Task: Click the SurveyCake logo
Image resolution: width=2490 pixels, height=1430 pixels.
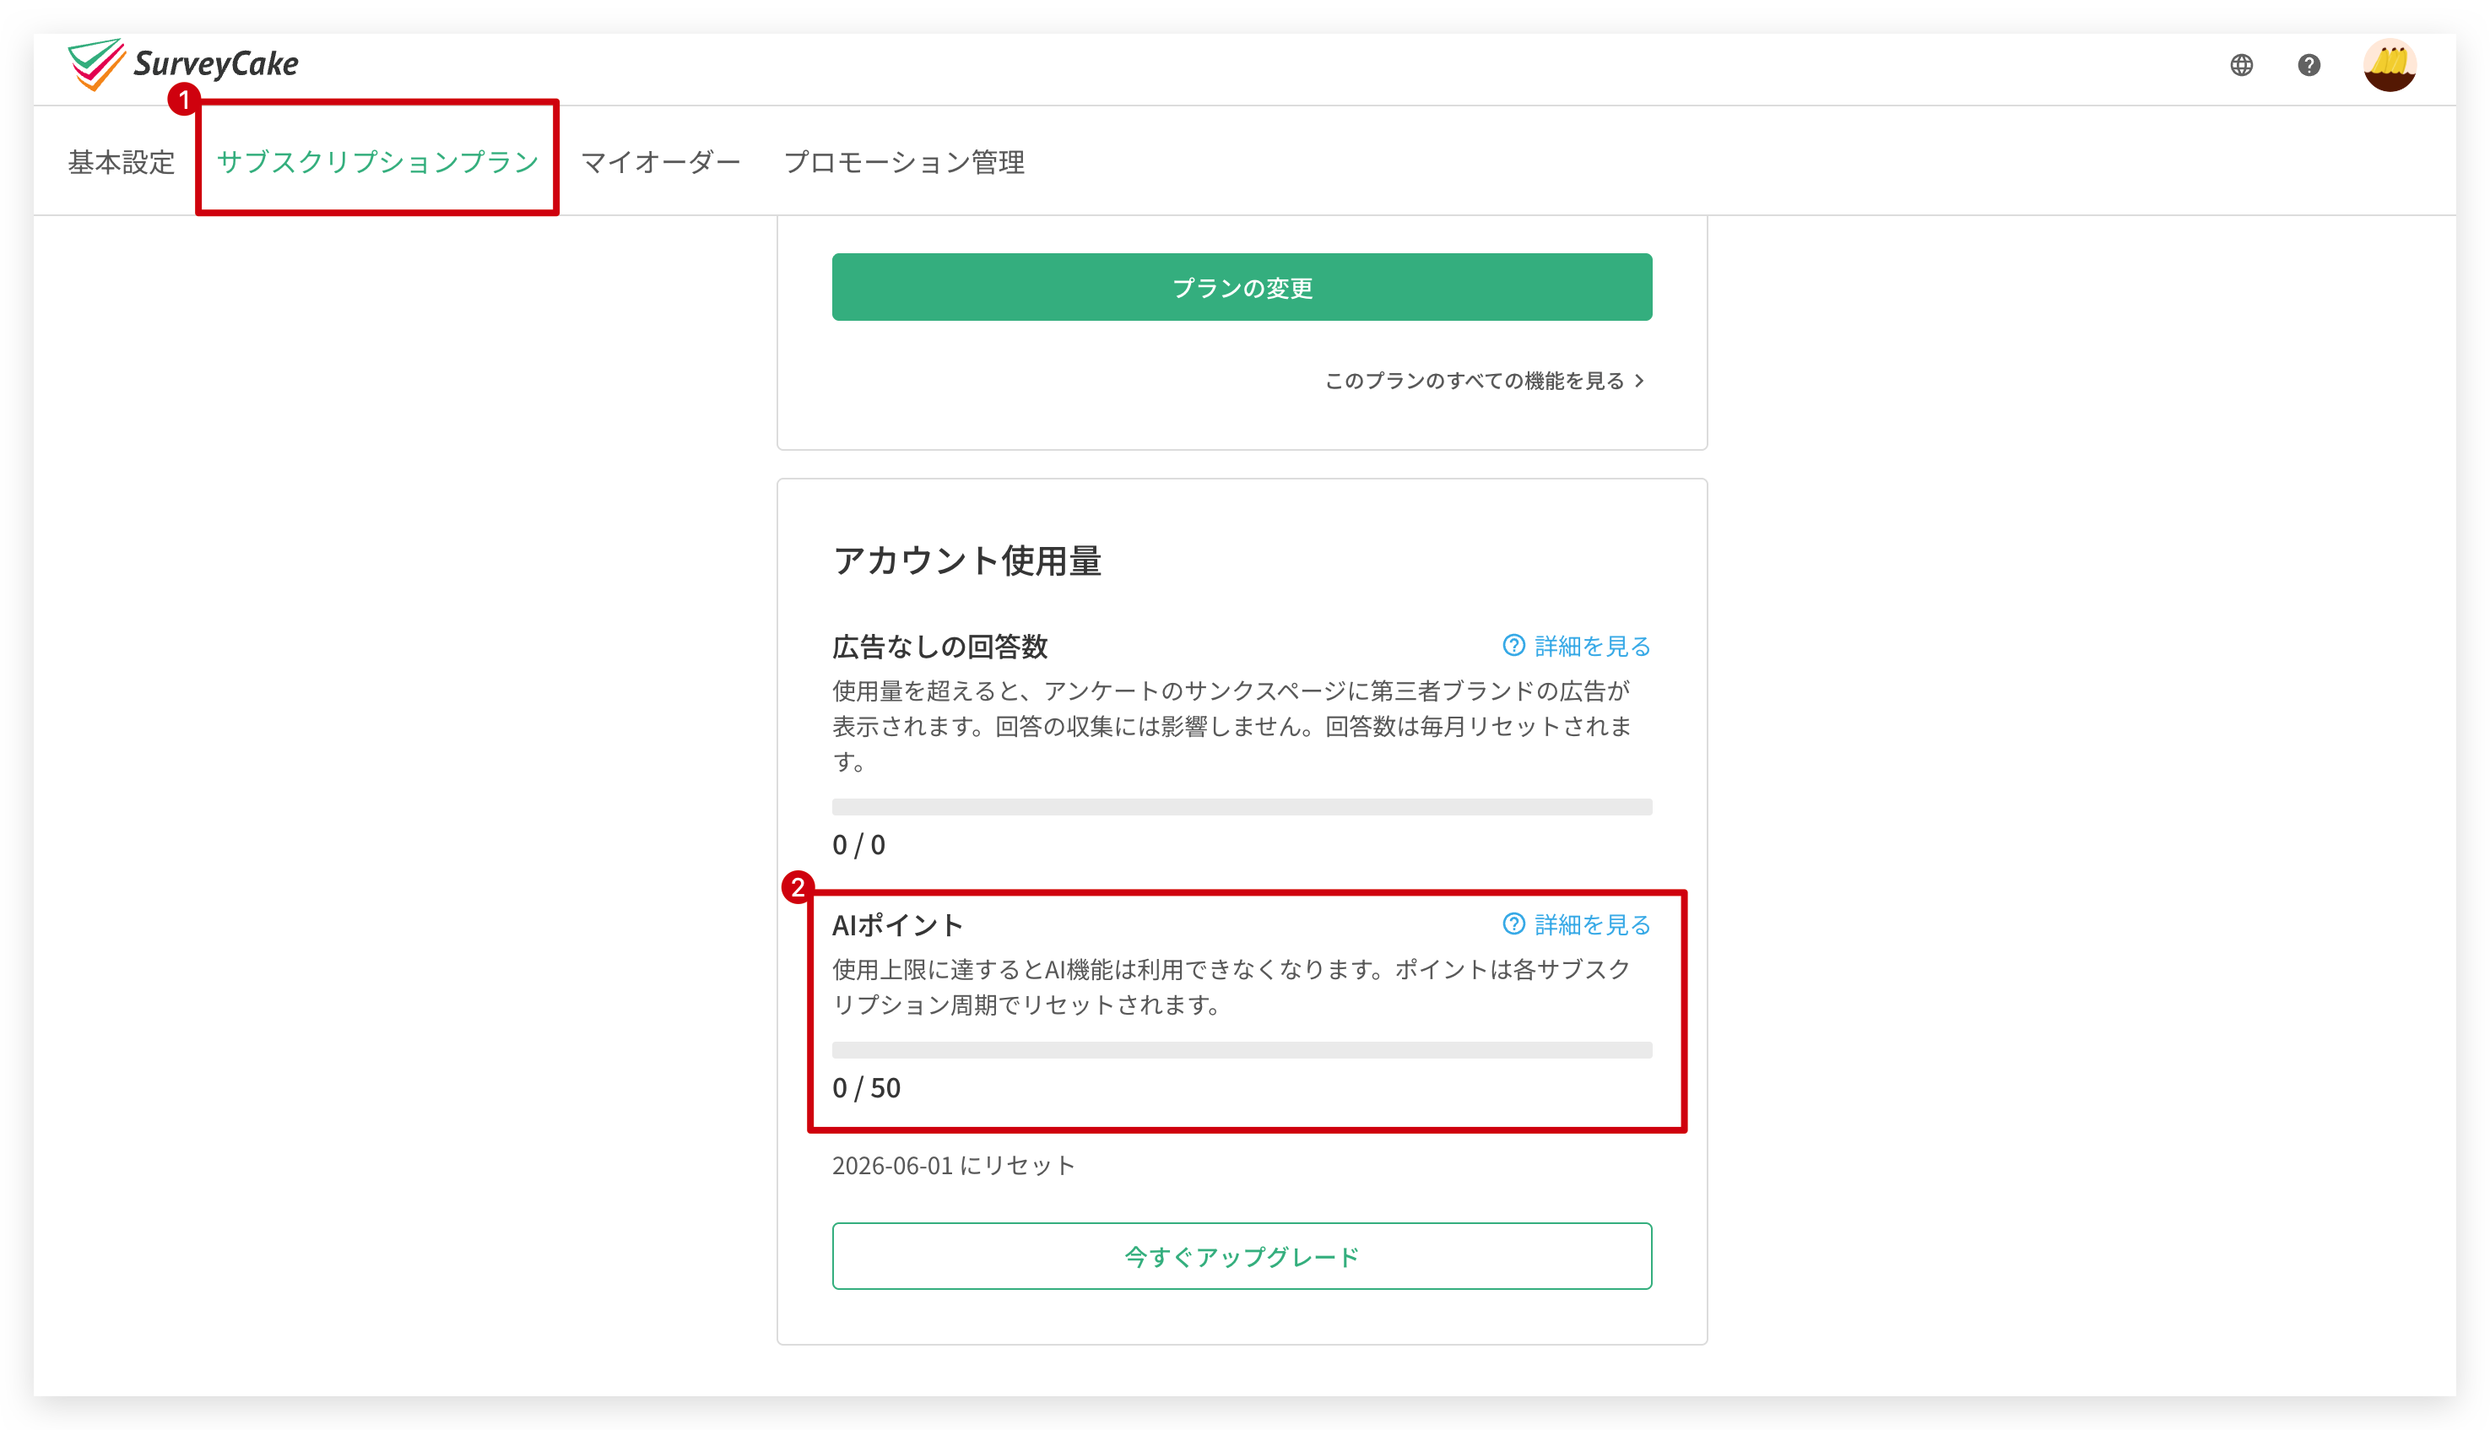Action: pyautogui.click(x=182, y=64)
